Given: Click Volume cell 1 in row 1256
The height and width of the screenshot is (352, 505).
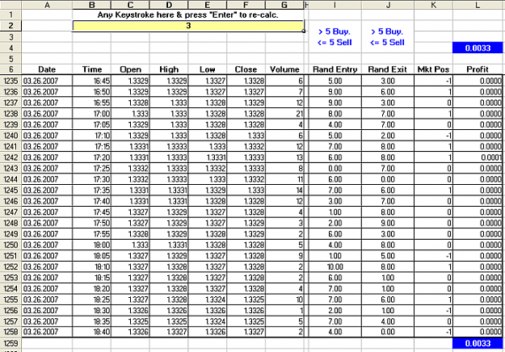Looking at the screenshot, I should [284, 311].
